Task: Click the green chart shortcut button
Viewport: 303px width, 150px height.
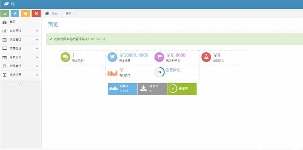Action: [x=5, y=13]
